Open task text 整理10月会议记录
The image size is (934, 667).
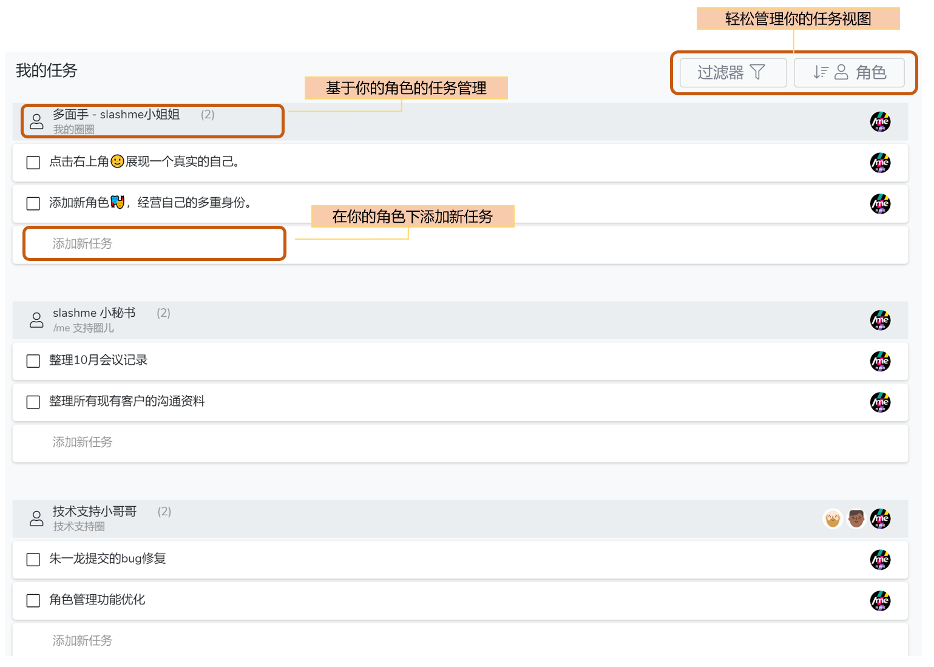(98, 360)
